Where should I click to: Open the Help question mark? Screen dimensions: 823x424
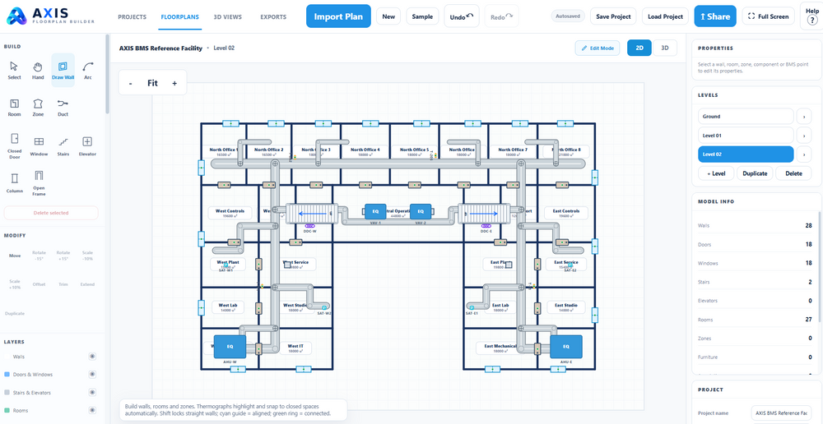[x=811, y=16]
